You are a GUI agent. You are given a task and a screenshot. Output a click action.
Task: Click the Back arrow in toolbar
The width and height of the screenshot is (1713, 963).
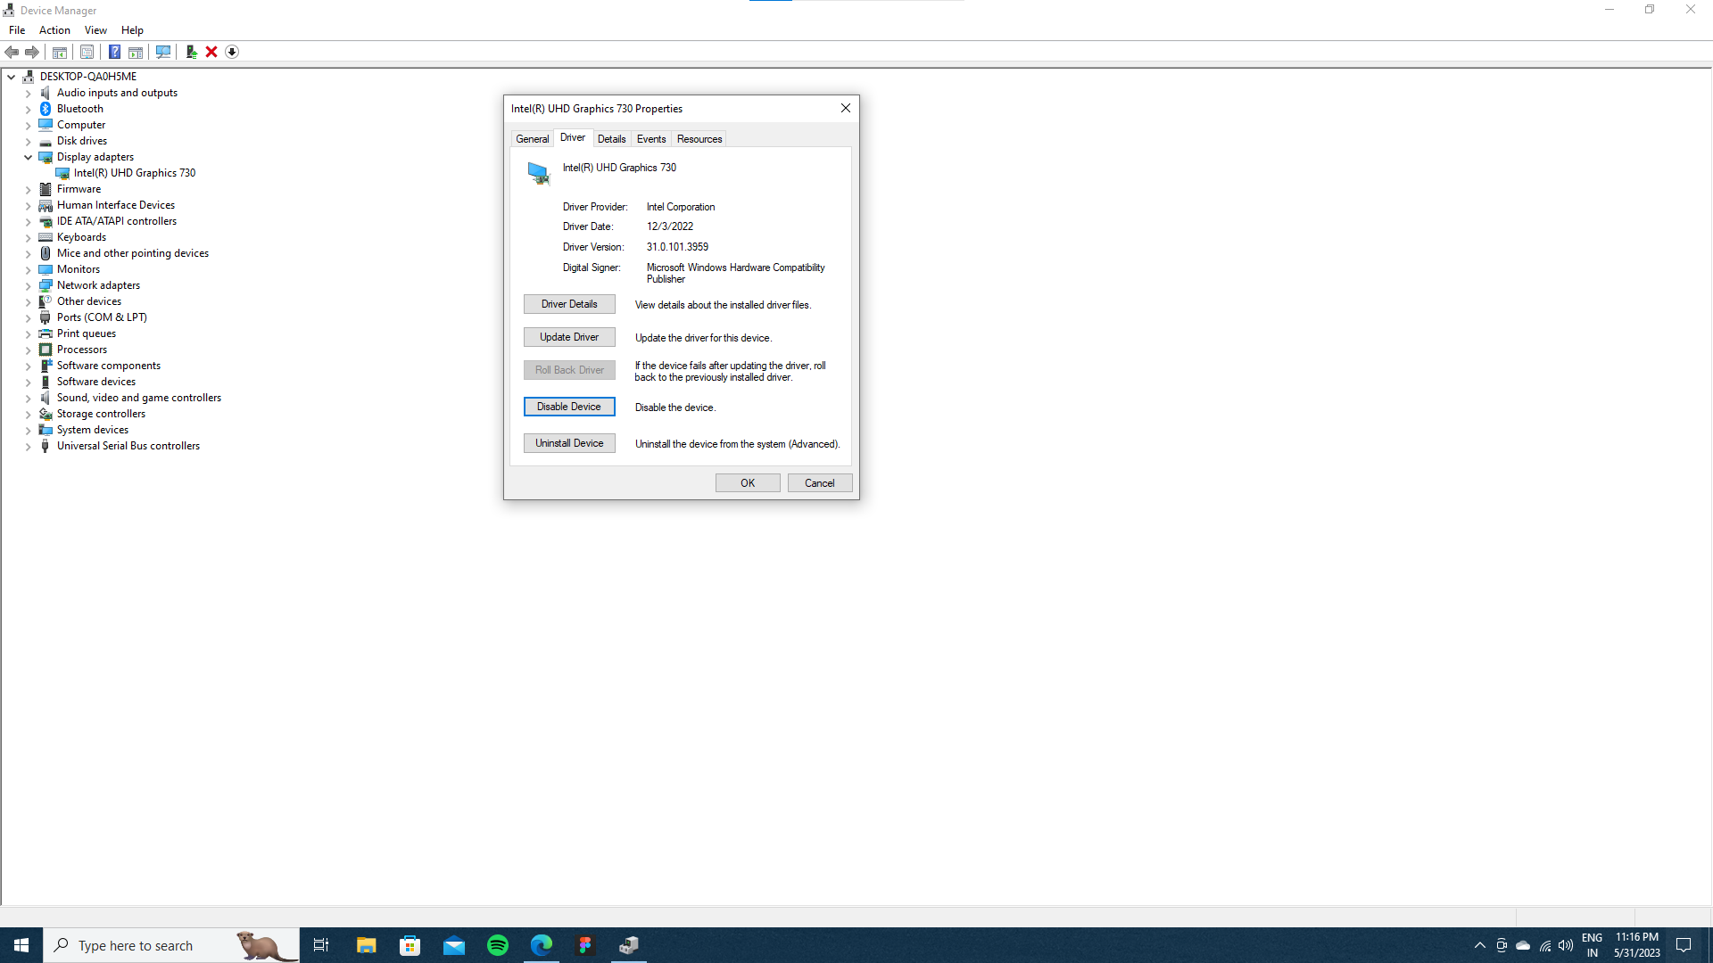tap(12, 52)
